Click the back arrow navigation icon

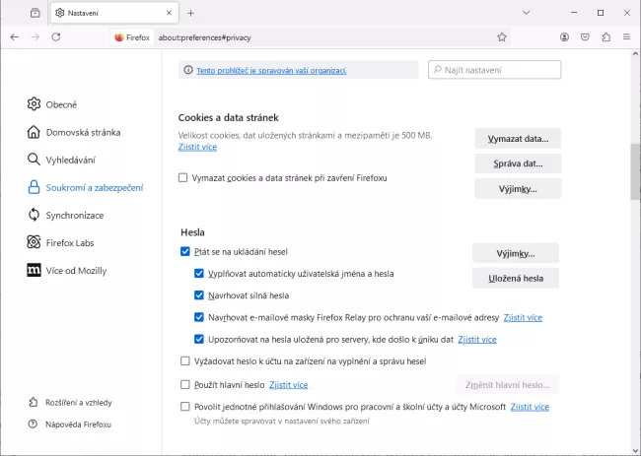(14, 36)
